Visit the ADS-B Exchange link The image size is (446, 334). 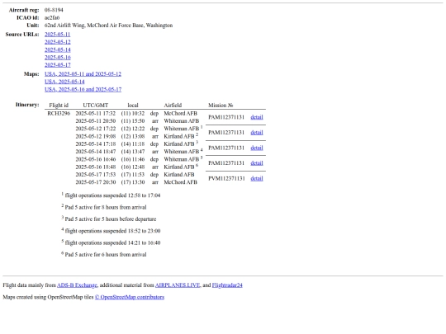pos(77,285)
